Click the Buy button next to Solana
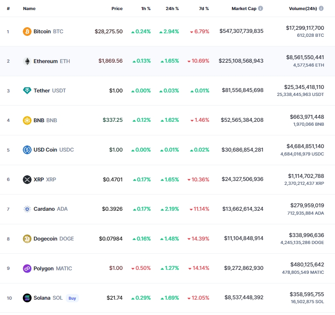This screenshot has width=335, height=315. point(72,298)
